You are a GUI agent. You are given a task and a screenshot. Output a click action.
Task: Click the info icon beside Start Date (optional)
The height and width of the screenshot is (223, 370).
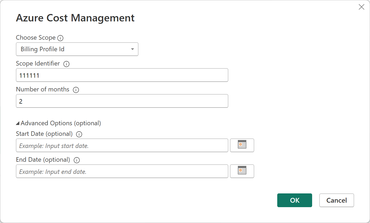tap(79, 134)
